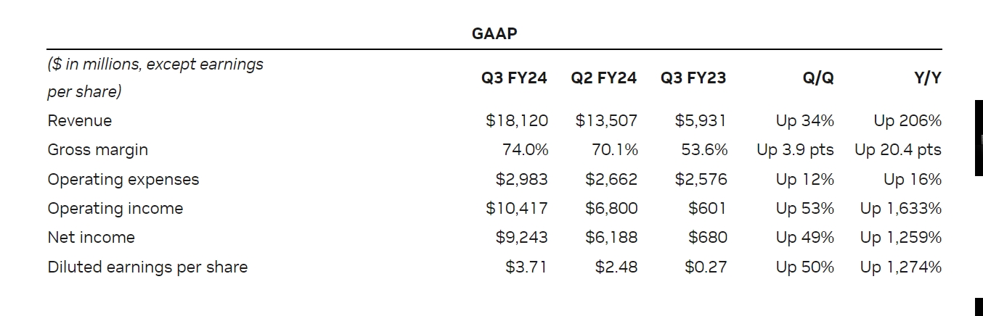The height and width of the screenshot is (316, 983).
Task: Click the Q/Q column header
Action: click(818, 78)
